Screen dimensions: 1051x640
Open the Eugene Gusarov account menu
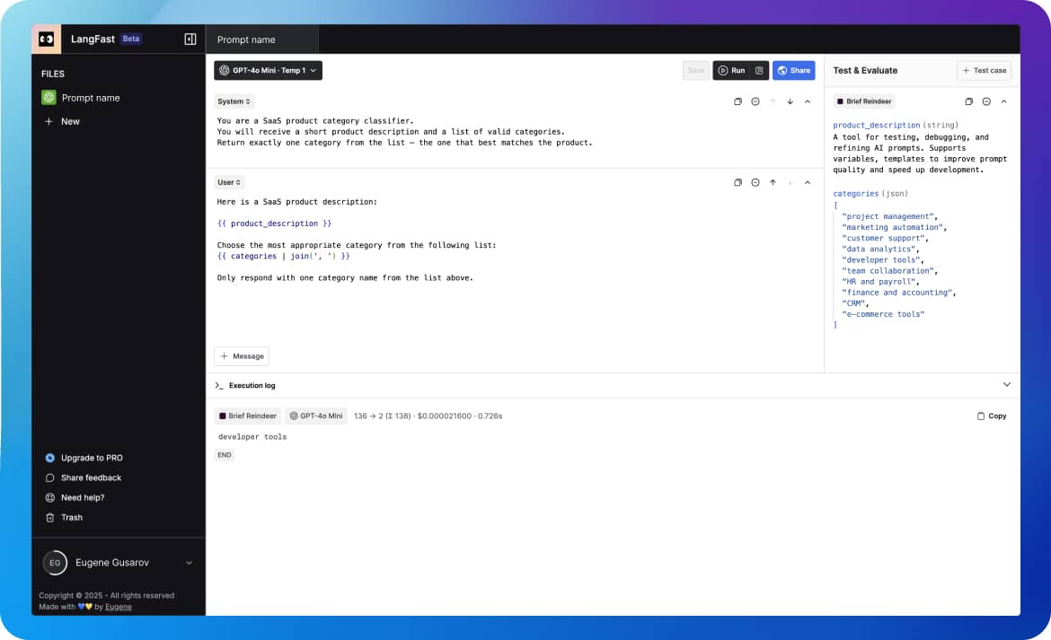117,563
